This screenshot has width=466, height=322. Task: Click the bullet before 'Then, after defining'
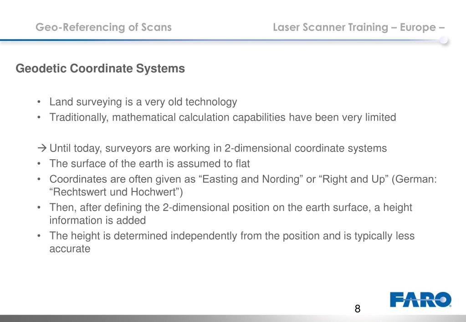39,207
